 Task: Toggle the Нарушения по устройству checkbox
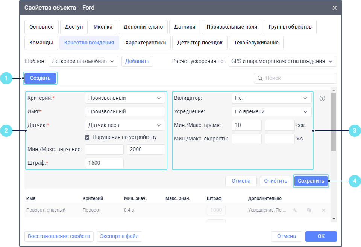click(87, 137)
